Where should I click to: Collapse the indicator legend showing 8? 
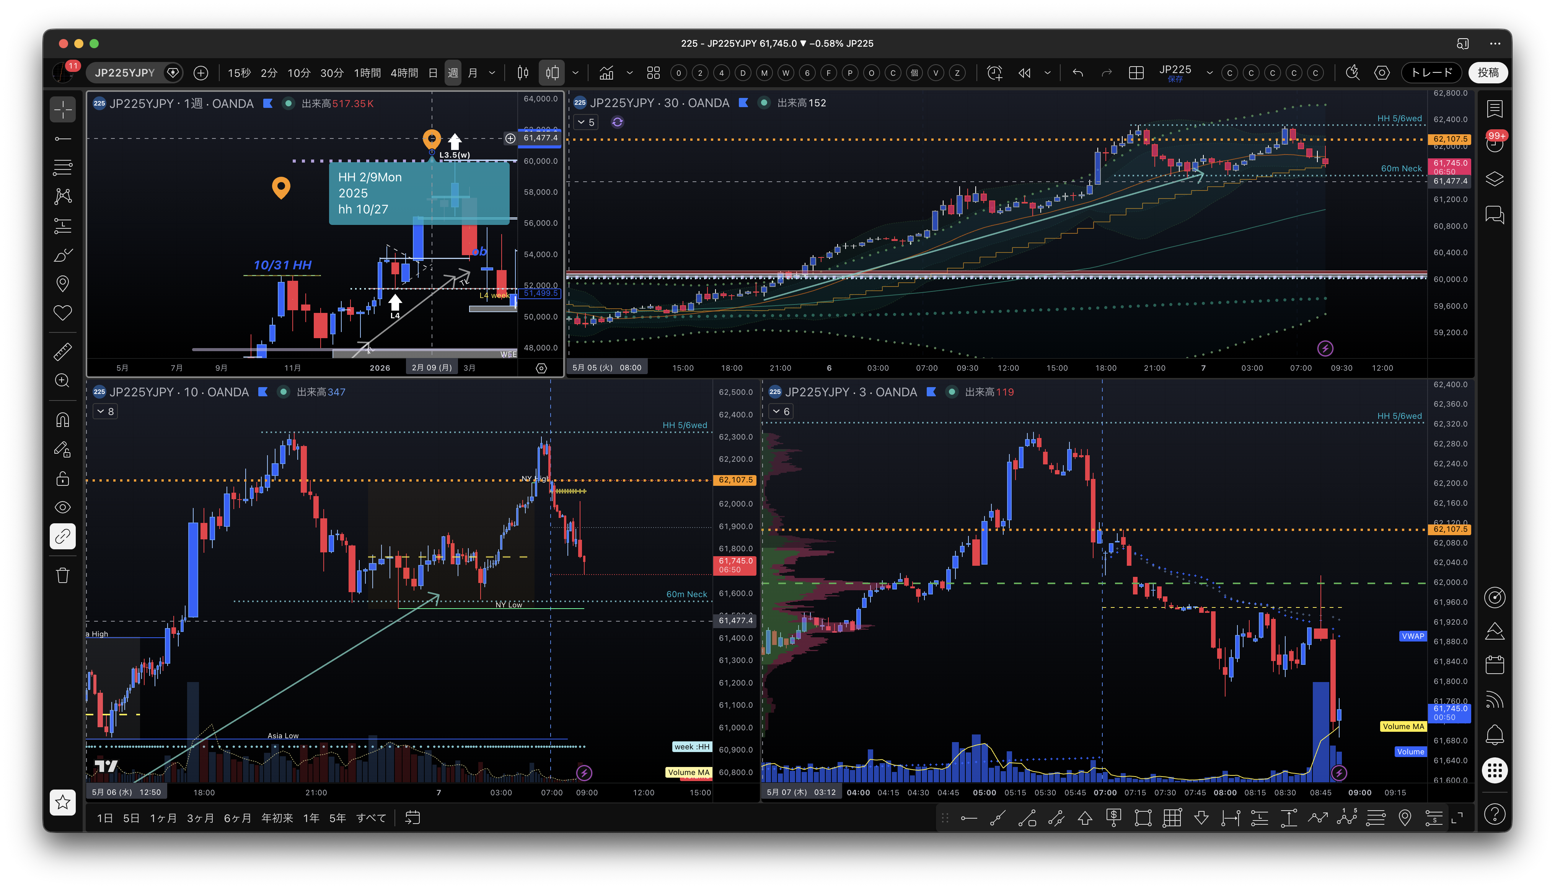coord(105,412)
